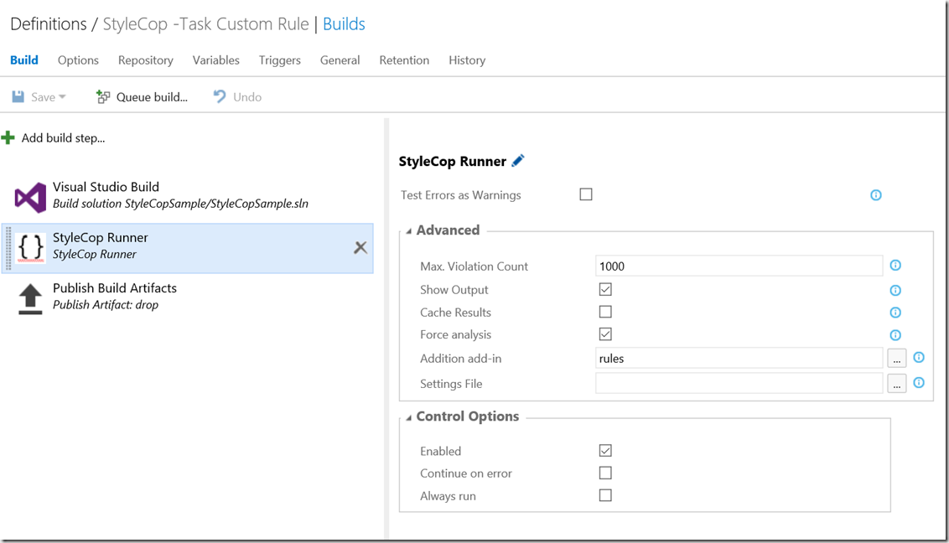This screenshot has height=543, width=949.
Task: Show info for Settings File
Action: [x=919, y=383]
